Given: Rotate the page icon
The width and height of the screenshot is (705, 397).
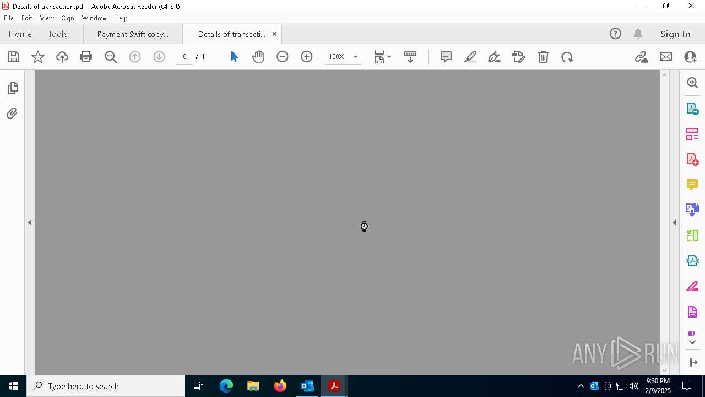Looking at the screenshot, I should coord(567,57).
